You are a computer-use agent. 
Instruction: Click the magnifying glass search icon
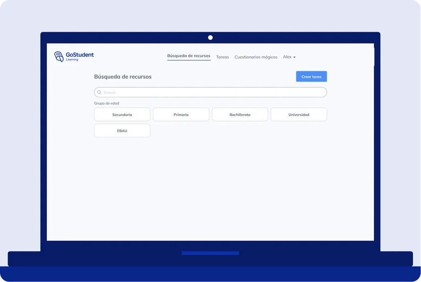tap(99, 92)
